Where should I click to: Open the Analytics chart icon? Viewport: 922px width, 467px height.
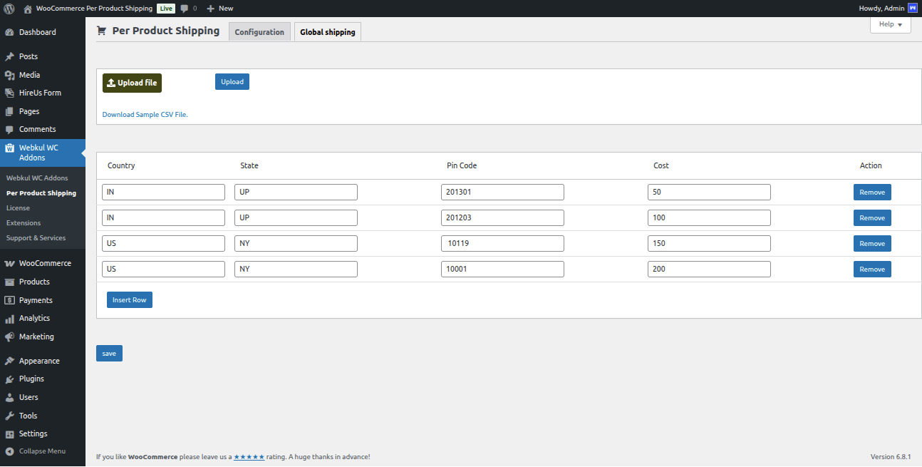pos(10,318)
